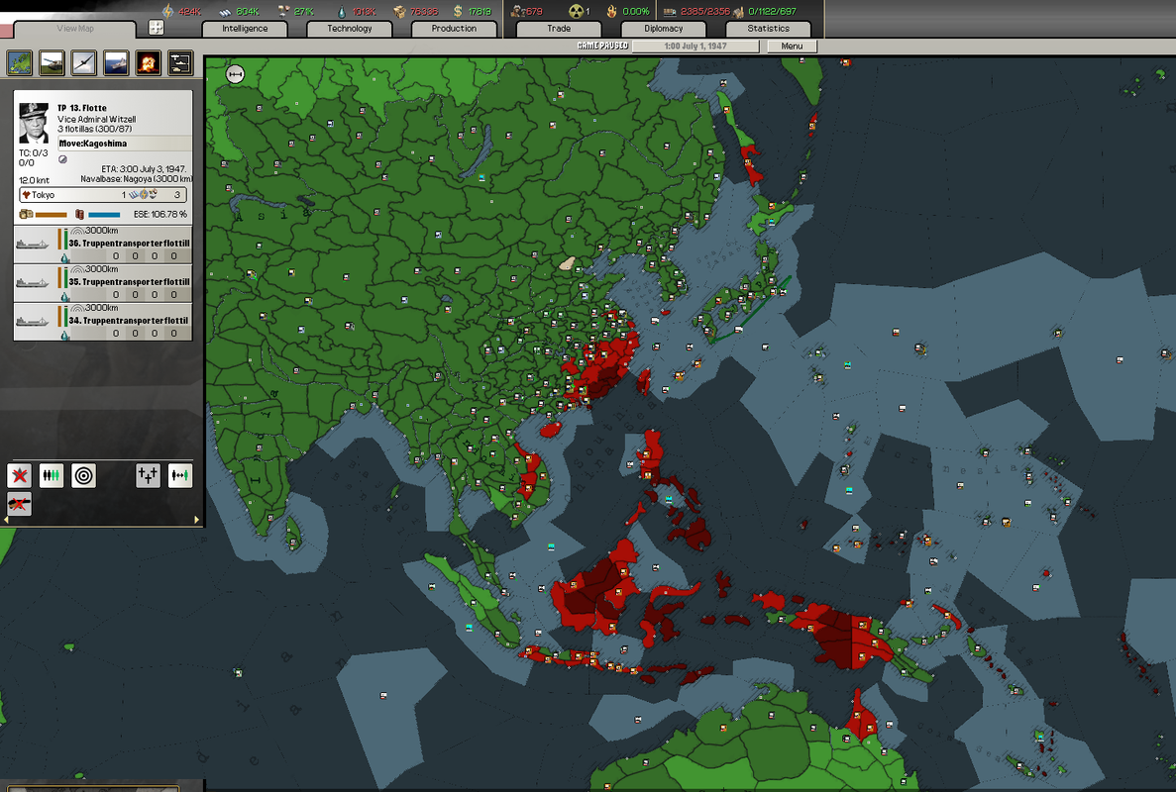Switch to the air units plane map mode
Viewport: 1176px width, 792px height.
pyautogui.click(x=84, y=63)
